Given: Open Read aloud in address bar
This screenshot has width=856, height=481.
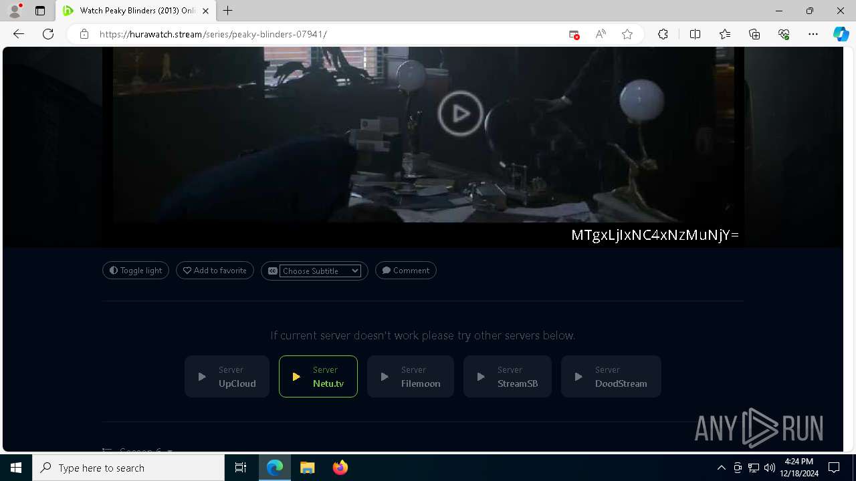Looking at the screenshot, I should (x=601, y=34).
